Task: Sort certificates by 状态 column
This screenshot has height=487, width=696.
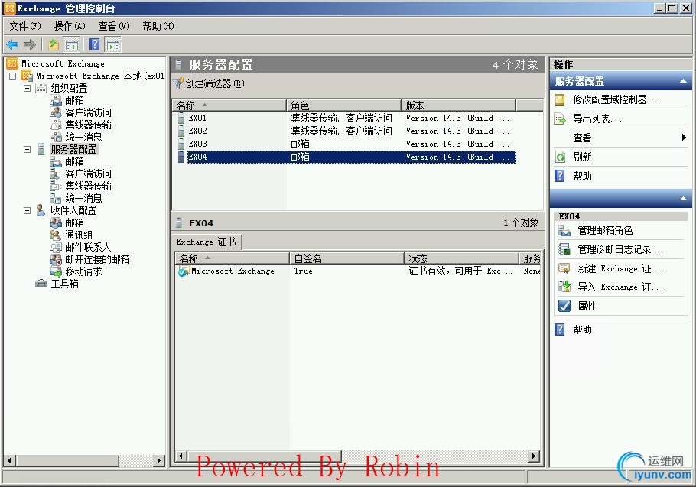Action: [462, 258]
